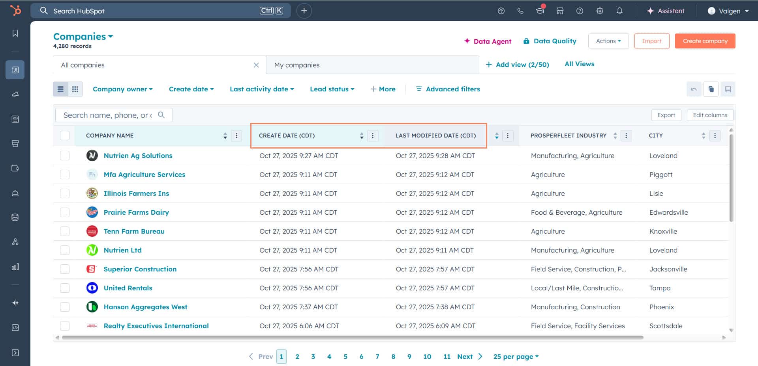Check the Illinois Farmers Ins row checkbox
758x366 pixels.
coord(65,193)
